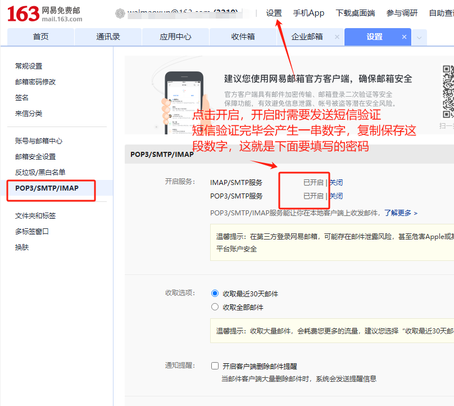
Task: Open the 应用中心 tab
Action: 175,37
